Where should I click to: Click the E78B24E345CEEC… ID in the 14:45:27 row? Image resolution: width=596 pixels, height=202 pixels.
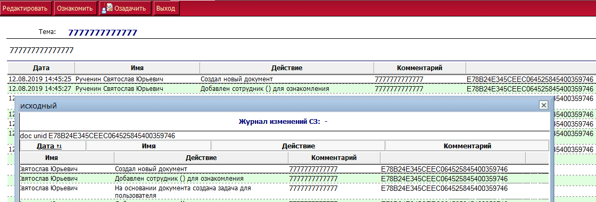530,89
